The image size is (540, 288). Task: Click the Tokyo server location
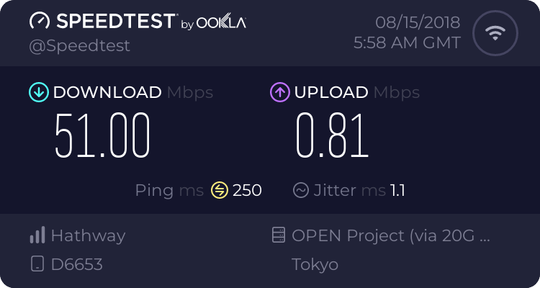pyautogui.click(x=315, y=264)
